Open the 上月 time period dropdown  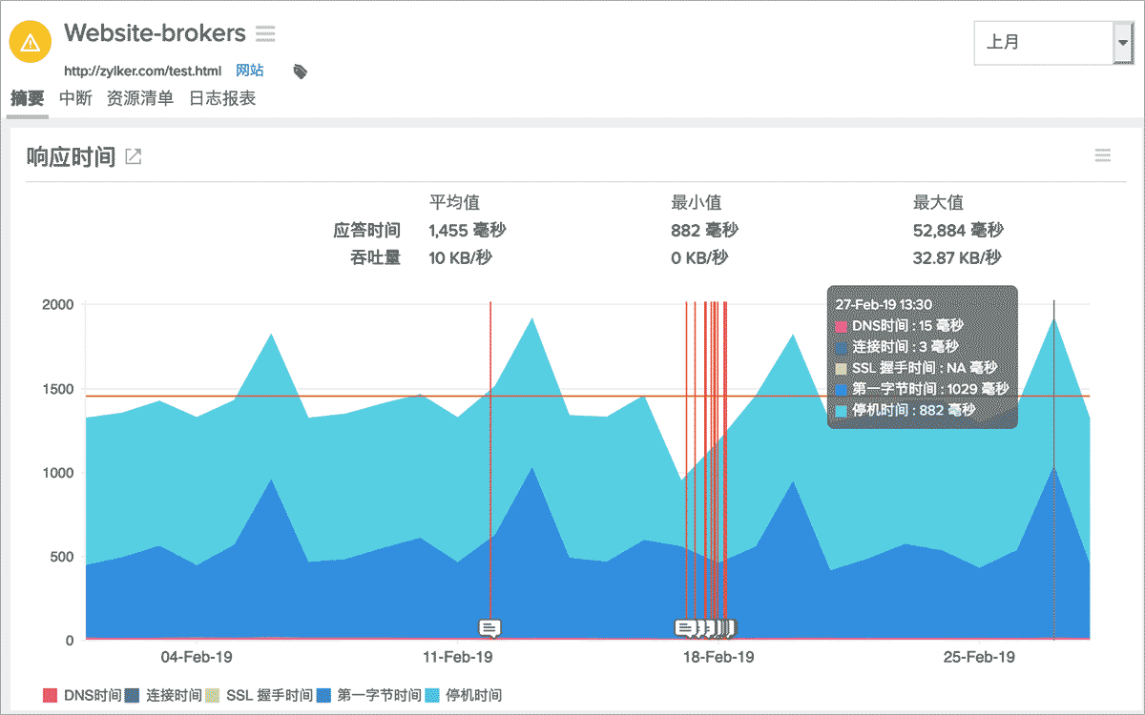pyautogui.click(x=1042, y=43)
